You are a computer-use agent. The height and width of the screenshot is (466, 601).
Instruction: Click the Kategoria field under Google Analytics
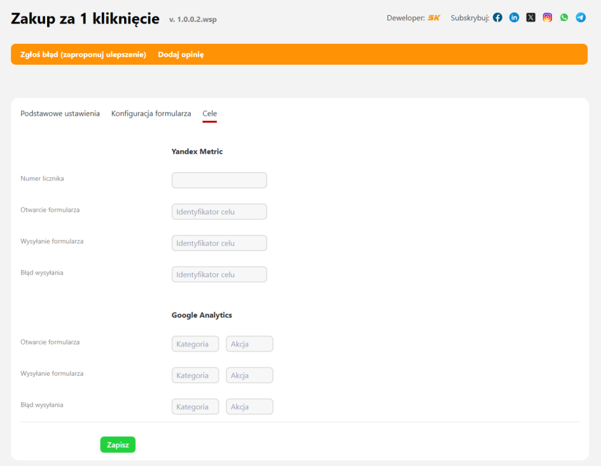pyautogui.click(x=195, y=343)
